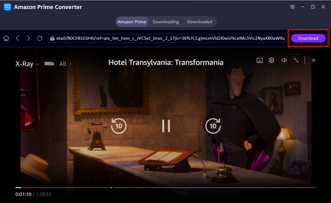Click the Download button
The width and height of the screenshot is (331, 203).
308,38
